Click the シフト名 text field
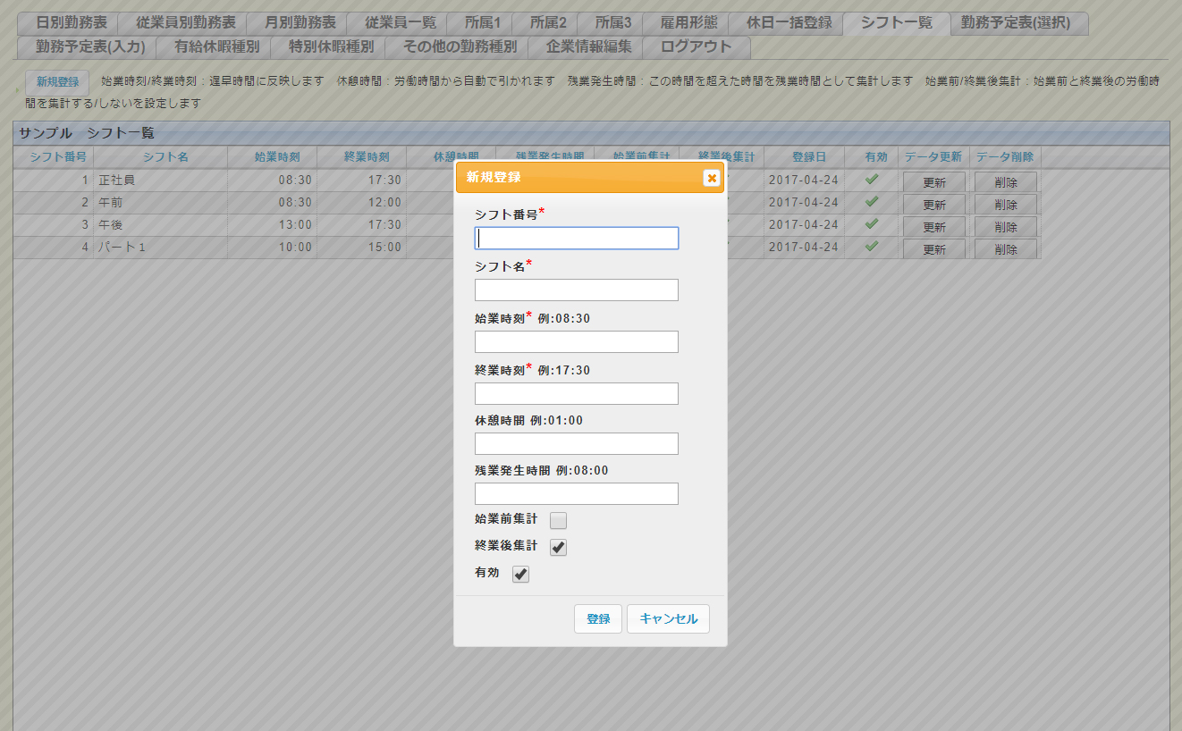Screen dimensions: 1182x731 pyautogui.click(x=576, y=290)
